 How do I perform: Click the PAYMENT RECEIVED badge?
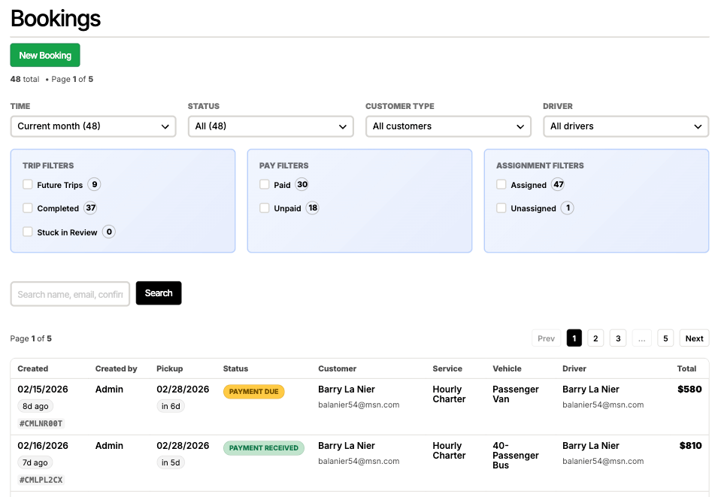point(264,447)
